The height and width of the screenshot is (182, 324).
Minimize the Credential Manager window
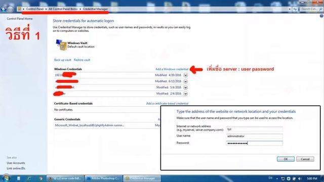[303, 2]
